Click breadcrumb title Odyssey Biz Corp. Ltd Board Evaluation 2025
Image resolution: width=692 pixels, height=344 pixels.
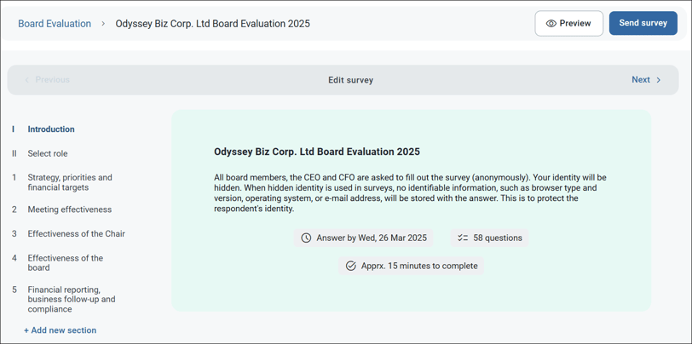[x=213, y=24]
